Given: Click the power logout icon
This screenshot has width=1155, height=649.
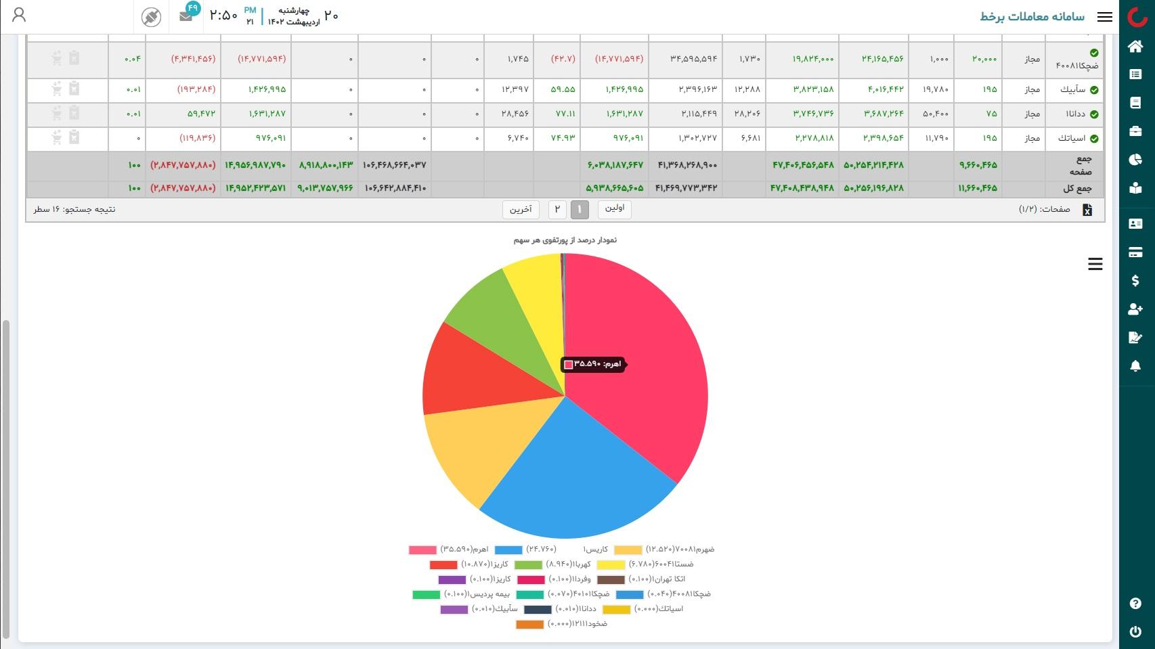Looking at the screenshot, I should (x=1135, y=632).
